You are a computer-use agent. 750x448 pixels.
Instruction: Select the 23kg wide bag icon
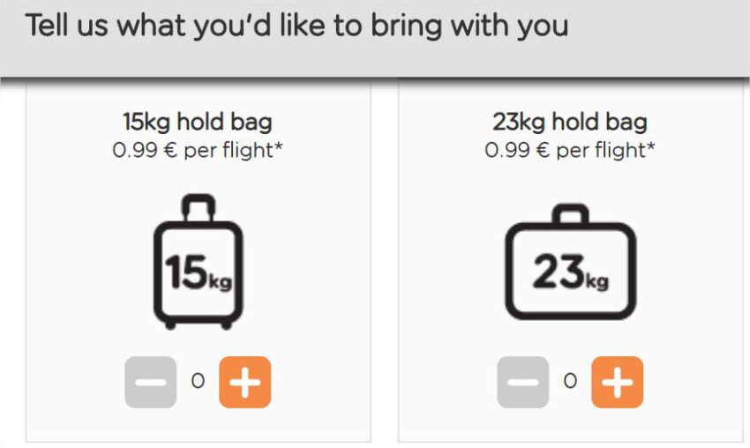[571, 262]
